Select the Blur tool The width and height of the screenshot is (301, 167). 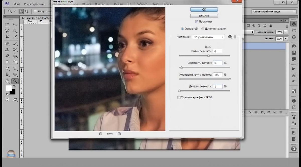[x=7, y=62]
